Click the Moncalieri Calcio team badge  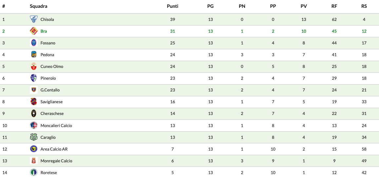click(34, 125)
